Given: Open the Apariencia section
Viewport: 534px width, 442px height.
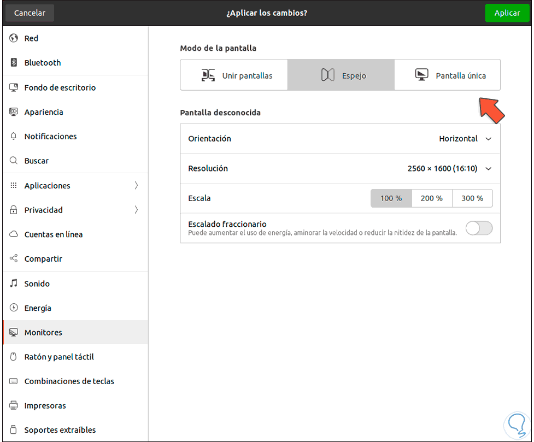Looking at the screenshot, I should pyautogui.click(x=75, y=112).
